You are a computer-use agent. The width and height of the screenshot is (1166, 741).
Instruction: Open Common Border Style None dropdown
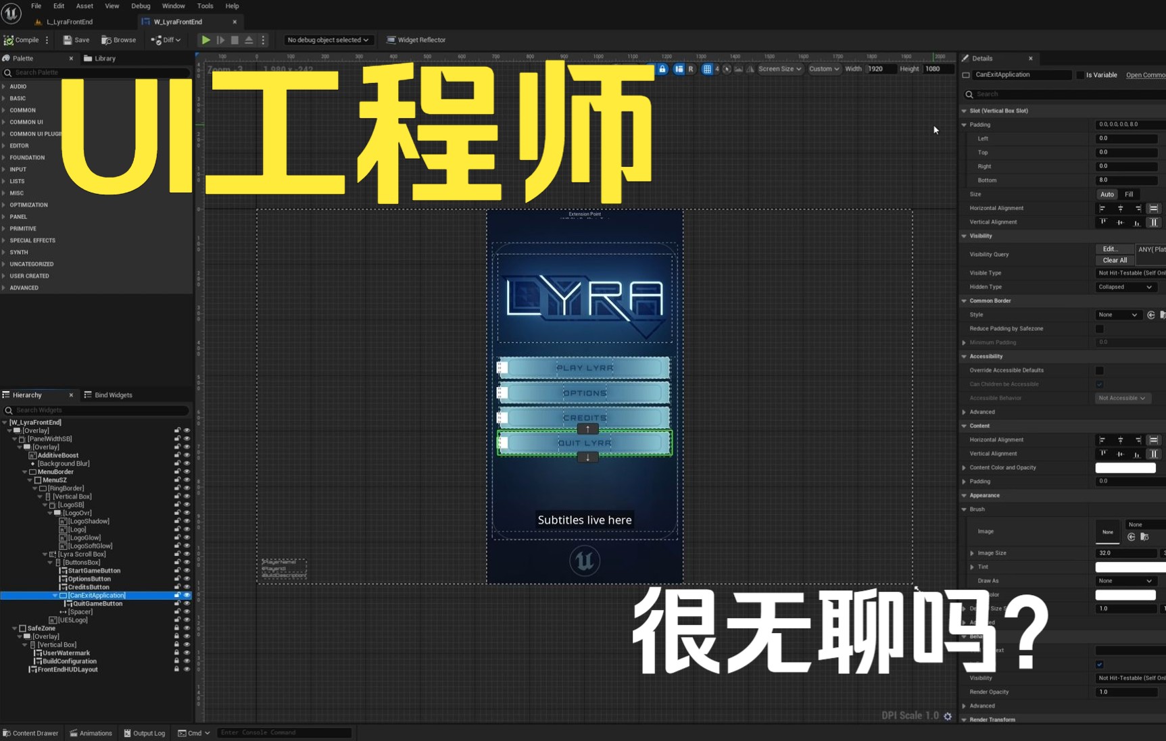pos(1118,315)
